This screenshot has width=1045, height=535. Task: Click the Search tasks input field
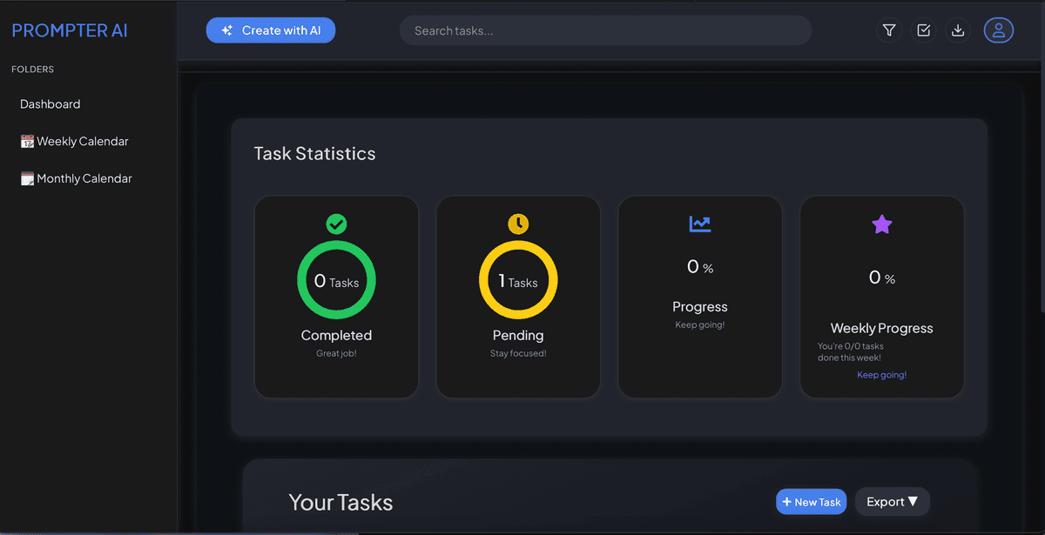604,30
